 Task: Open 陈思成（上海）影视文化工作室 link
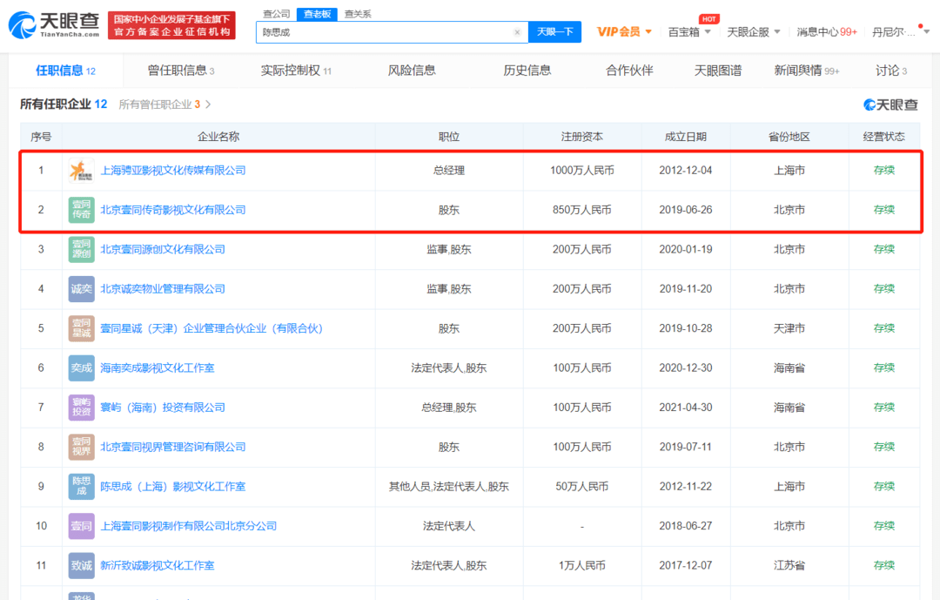coord(172,487)
